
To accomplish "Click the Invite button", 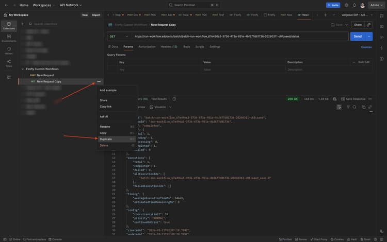I will pos(333,5).
